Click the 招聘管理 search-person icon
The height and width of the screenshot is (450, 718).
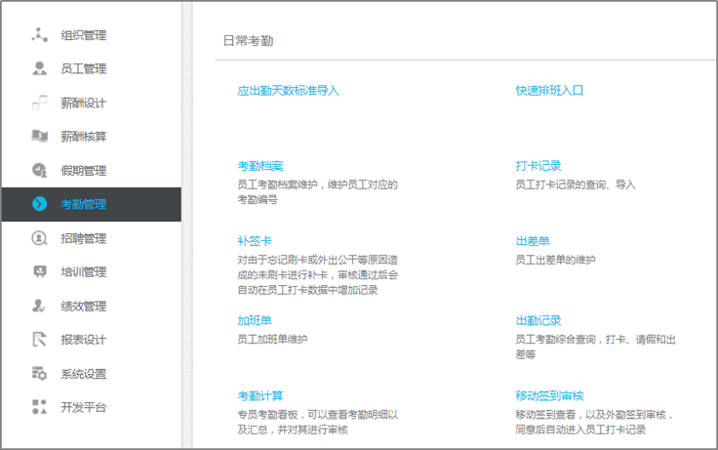(x=40, y=238)
